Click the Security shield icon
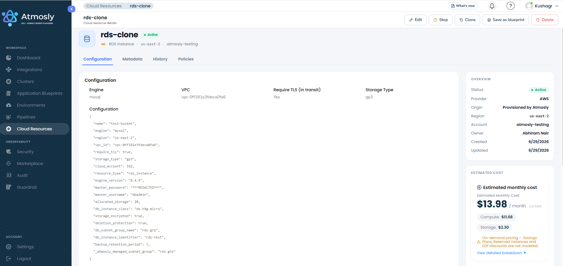 click(9, 152)
